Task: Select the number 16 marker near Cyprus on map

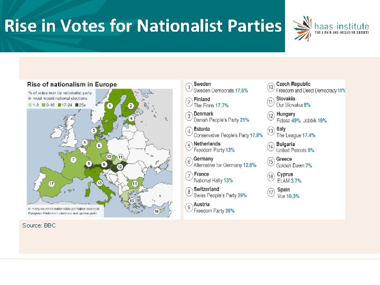Action: pos(156,211)
